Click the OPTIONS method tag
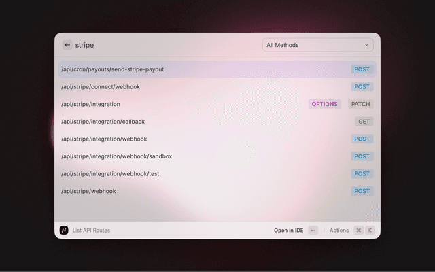Screen dimensions: 435x272 pos(324,104)
